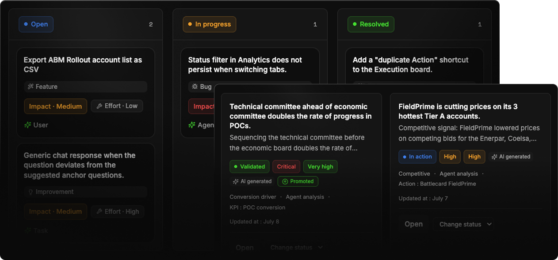This screenshot has height=260, width=558.
Task: Click the Effort · High tag
Action: (x=118, y=211)
